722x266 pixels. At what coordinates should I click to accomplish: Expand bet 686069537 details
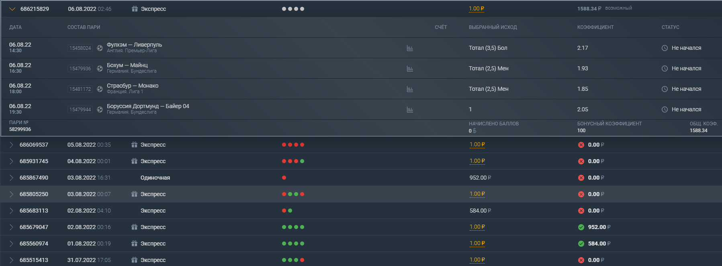point(11,145)
